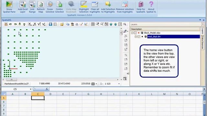Select the view-from-left toolbar icon
This screenshot has width=207, height=116.
(x=10, y=24)
